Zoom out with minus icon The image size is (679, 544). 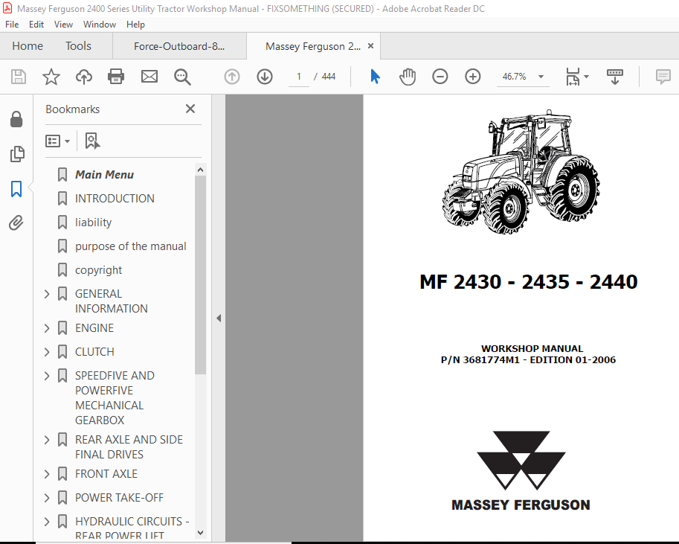pyautogui.click(x=440, y=77)
